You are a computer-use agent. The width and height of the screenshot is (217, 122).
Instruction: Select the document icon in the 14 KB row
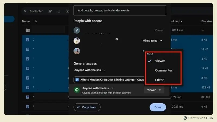[x=28, y=49]
